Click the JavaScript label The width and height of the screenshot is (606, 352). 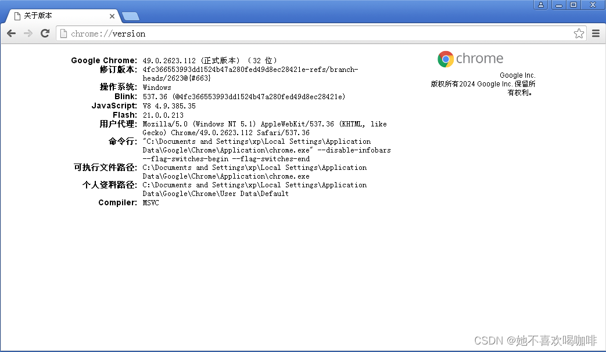(114, 106)
